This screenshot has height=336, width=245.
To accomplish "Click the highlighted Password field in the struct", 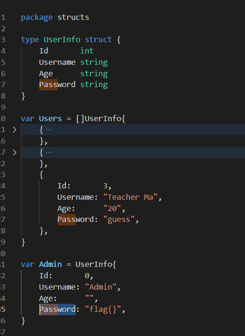I will coord(57,84).
